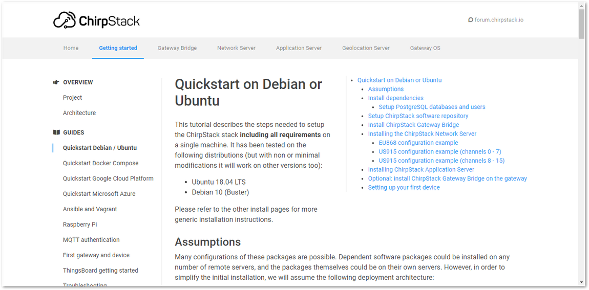Click the Guides book icon
The height and width of the screenshot is (290, 589).
pos(56,132)
